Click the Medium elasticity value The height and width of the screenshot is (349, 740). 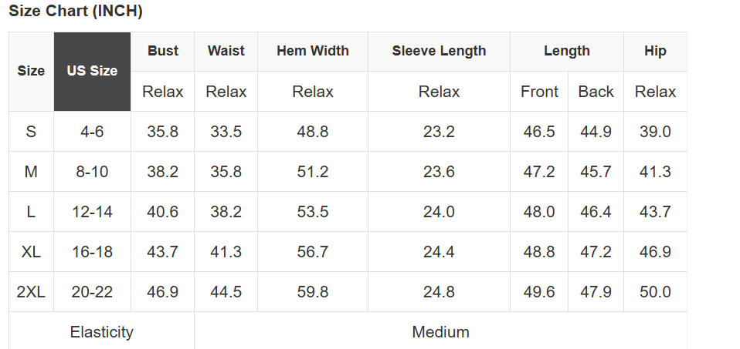coord(440,332)
